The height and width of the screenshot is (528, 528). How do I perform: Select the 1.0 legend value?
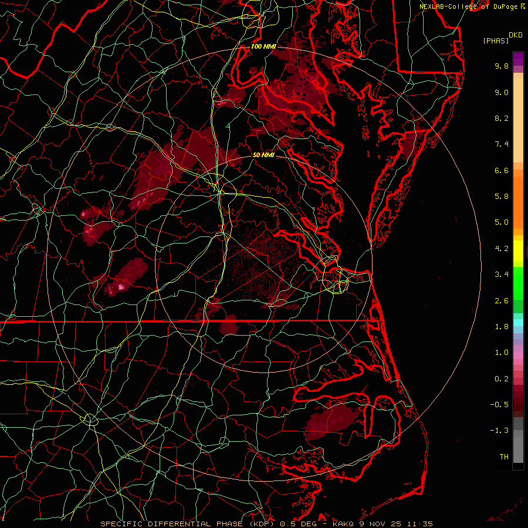502,353
